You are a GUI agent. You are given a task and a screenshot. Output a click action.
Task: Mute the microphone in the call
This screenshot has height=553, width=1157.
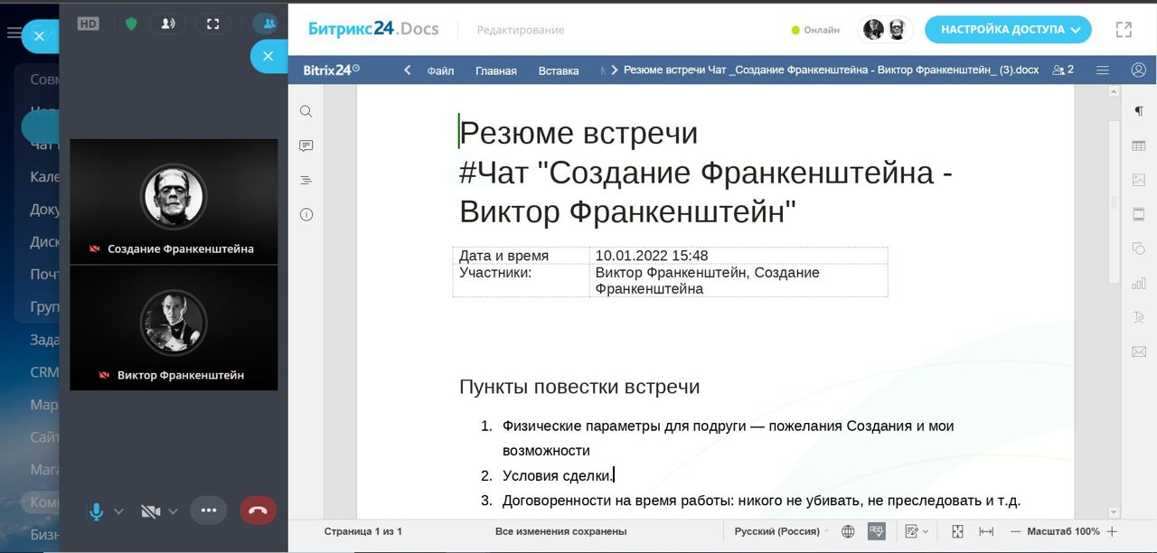[x=96, y=511]
